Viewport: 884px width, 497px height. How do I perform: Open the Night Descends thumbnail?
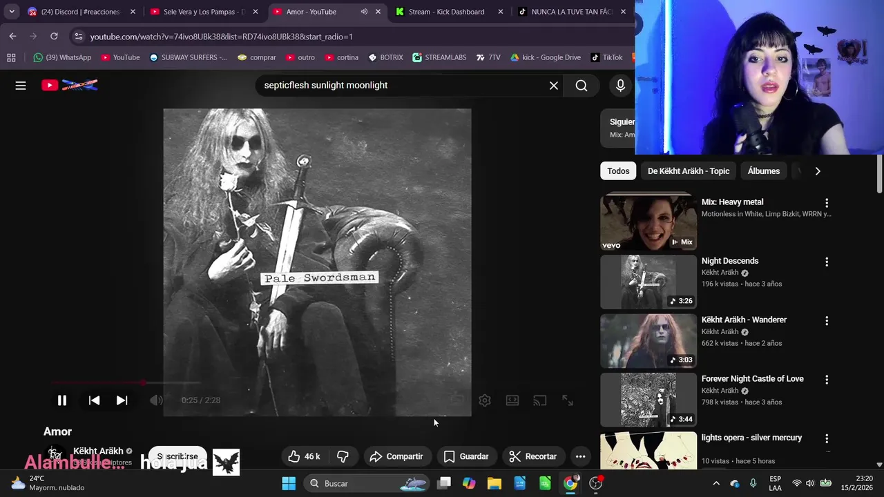[648, 282]
